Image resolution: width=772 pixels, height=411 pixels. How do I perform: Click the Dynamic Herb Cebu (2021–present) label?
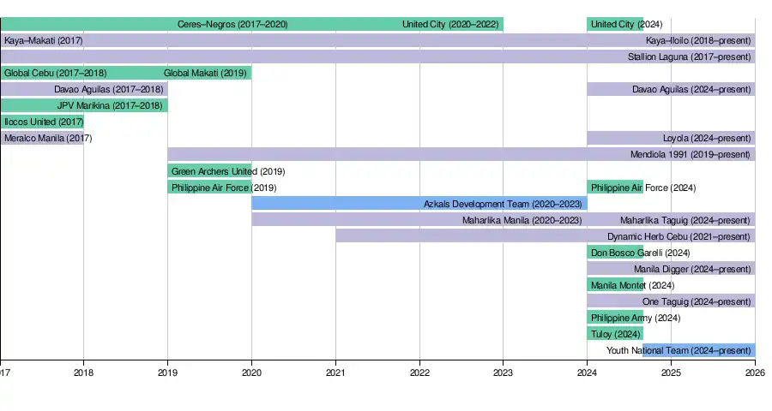[x=679, y=236]
